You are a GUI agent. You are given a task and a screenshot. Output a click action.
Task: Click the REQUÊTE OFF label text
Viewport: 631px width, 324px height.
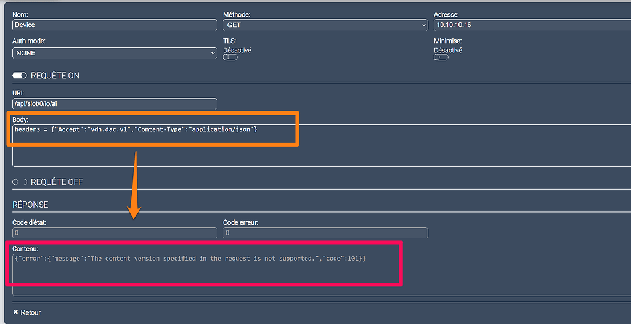57,182
